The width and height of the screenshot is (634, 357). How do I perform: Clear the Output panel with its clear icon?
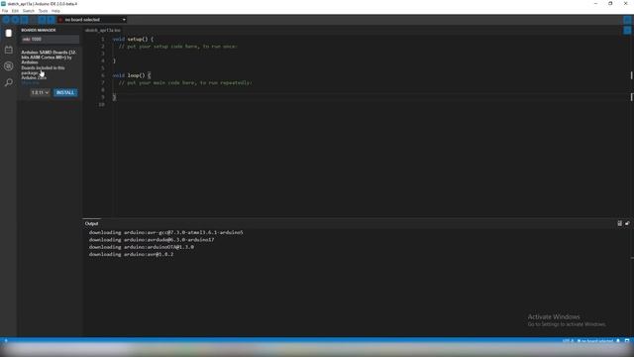click(x=619, y=223)
